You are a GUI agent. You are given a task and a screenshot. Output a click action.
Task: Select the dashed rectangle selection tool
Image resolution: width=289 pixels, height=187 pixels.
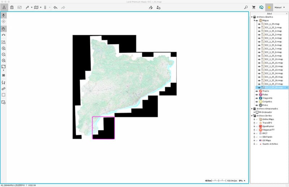(4, 95)
